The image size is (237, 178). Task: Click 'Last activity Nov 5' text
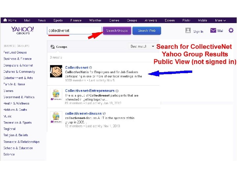(102, 80)
